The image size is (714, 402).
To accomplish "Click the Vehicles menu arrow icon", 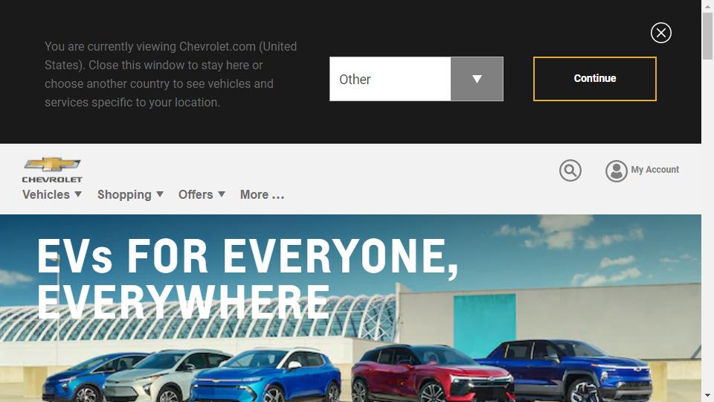I will pos(78,194).
